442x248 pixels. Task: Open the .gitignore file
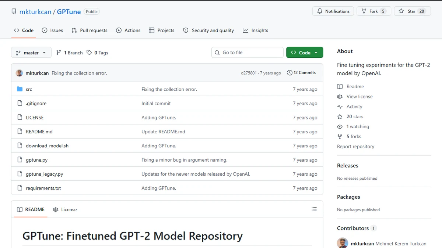pyautogui.click(x=36, y=104)
